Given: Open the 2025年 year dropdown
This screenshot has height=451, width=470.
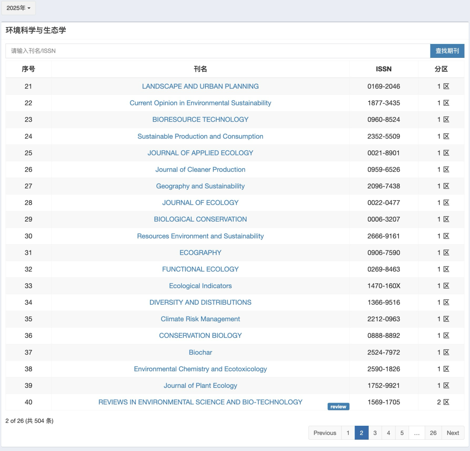Looking at the screenshot, I should 18,8.
